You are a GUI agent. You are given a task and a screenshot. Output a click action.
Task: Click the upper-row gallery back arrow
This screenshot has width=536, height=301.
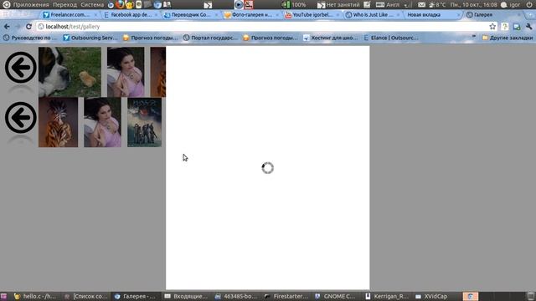(x=20, y=67)
